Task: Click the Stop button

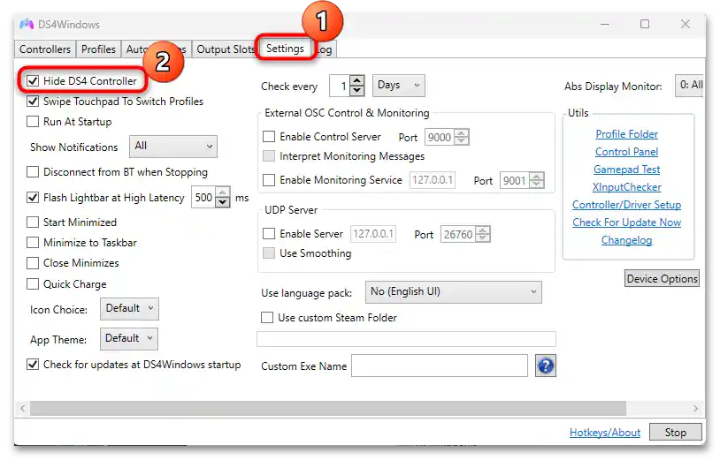Action: coord(676,432)
